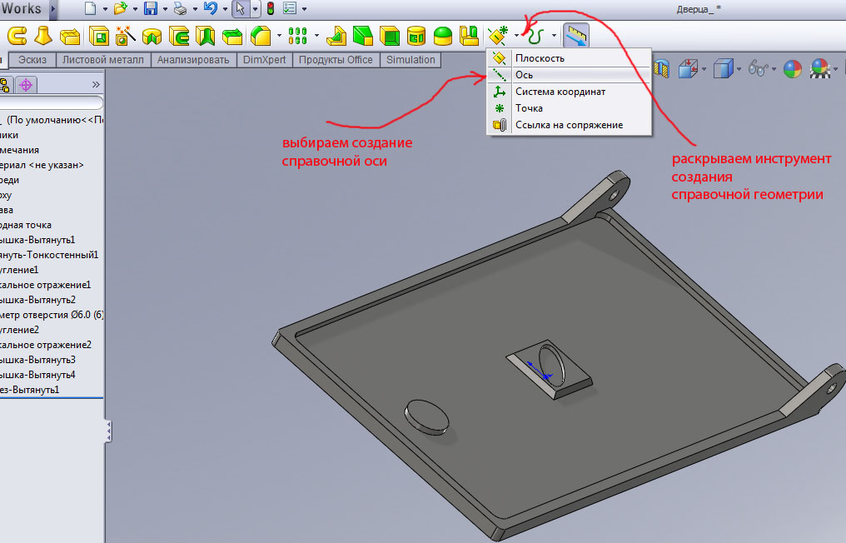Choose Ось from the reference geometry menu
The image size is (846, 543).
pyautogui.click(x=524, y=75)
